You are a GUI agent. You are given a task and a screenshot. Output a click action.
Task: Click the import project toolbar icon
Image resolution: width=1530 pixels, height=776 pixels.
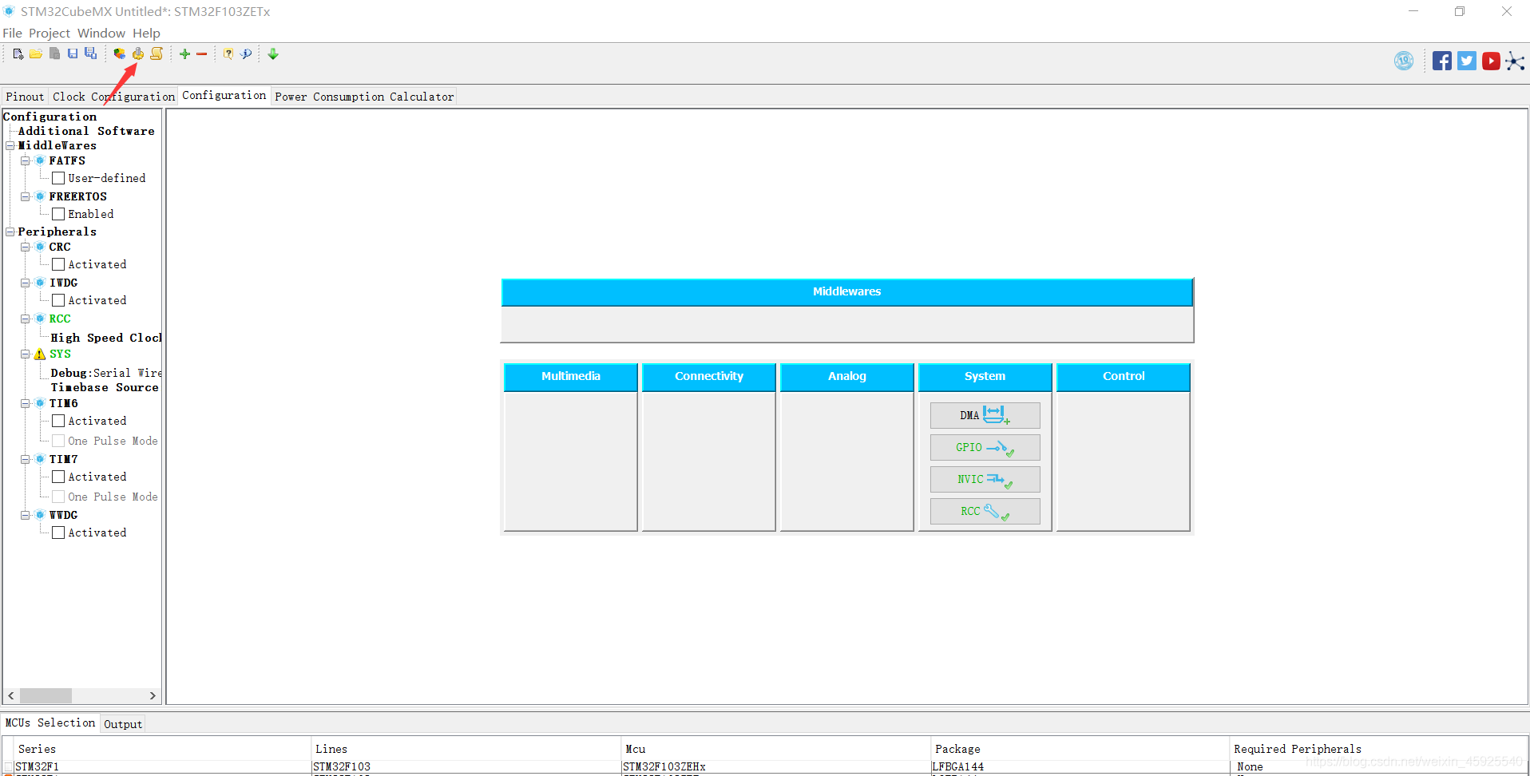point(54,53)
